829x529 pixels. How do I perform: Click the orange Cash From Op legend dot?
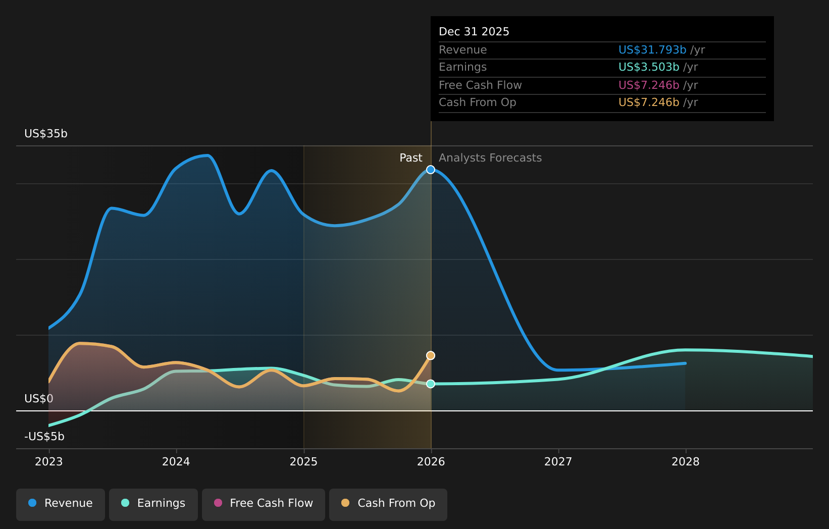click(345, 503)
